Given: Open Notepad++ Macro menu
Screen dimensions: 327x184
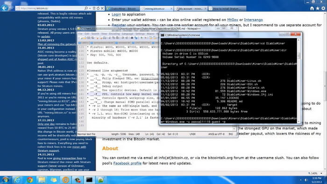Looking at the screenshot, I should (150, 34).
